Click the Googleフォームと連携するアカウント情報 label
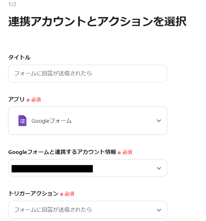The height and width of the screenshot is (221, 206). [x=62, y=152]
